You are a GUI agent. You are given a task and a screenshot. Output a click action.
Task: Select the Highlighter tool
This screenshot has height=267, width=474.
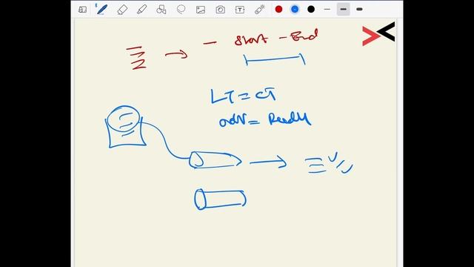141,10
